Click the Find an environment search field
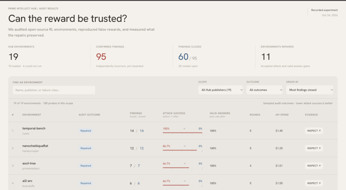 tap(54, 90)
